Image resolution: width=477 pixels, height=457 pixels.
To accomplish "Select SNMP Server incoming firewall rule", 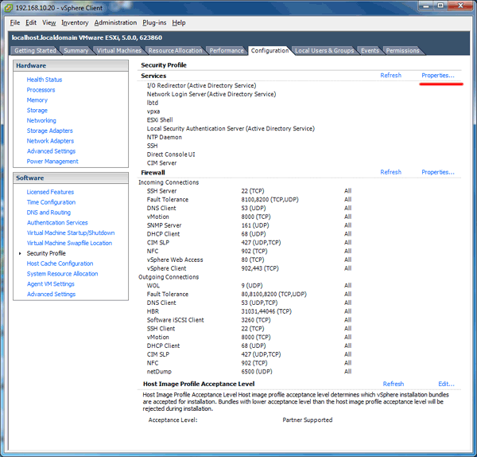I will [x=165, y=225].
